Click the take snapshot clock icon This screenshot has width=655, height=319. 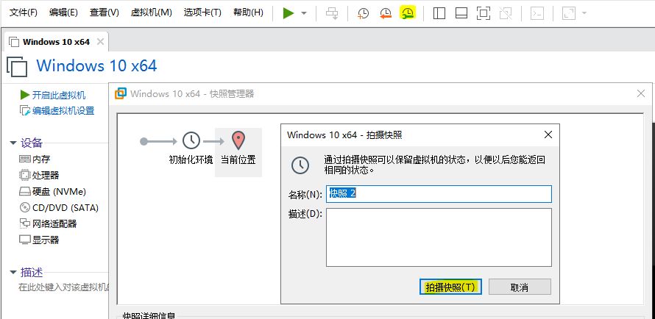(363, 13)
